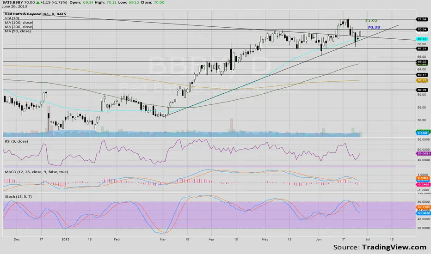Click the purple 53.0091 RSI value label
The width and height of the screenshot is (431, 254).
pos(423,153)
